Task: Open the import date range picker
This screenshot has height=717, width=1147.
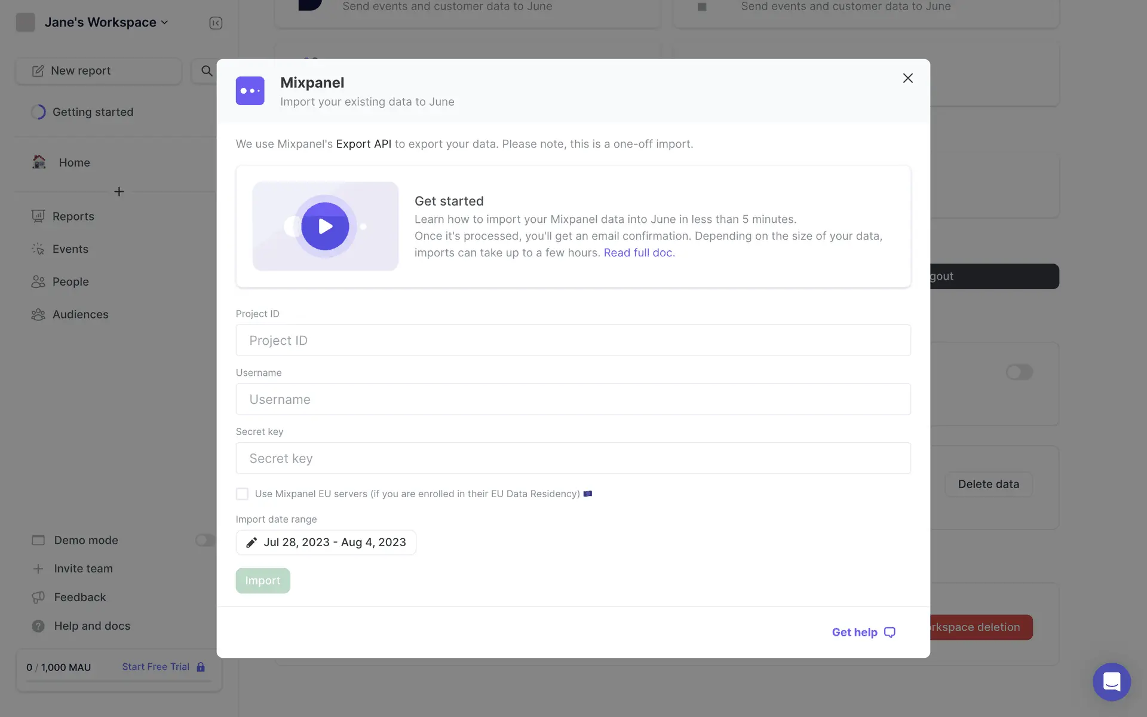Action: (335, 543)
